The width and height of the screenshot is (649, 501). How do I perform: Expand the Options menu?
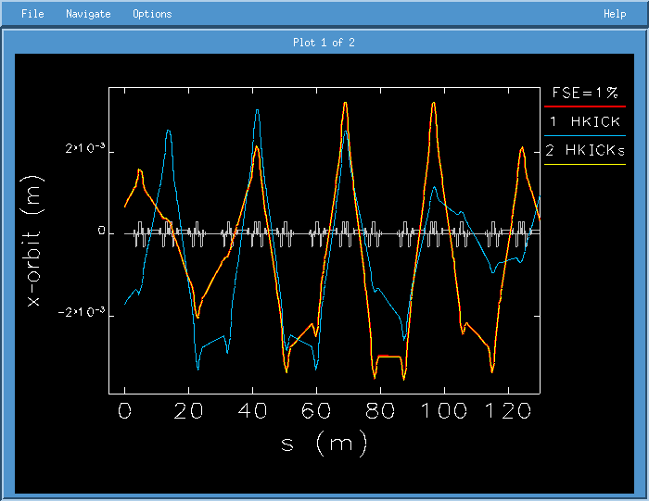152,14
